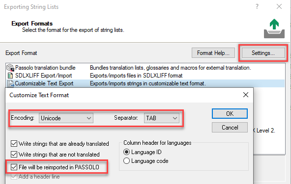Image resolution: width=291 pixels, height=184 pixels.
Task: Click the Passolo translation bundle icon
Action: (10, 68)
